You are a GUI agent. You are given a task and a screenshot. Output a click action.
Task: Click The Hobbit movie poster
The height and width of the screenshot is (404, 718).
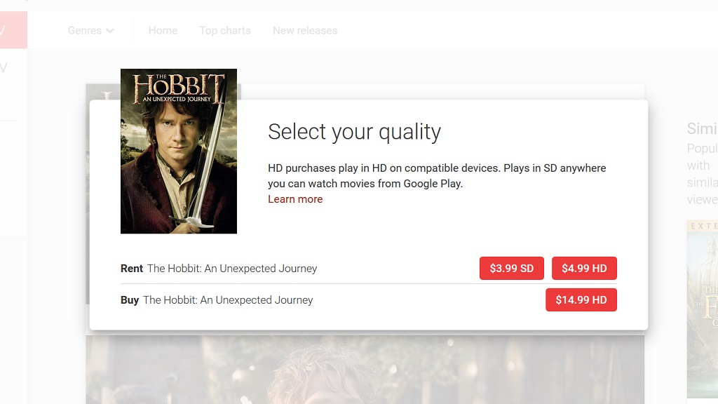[x=179, y=151]
